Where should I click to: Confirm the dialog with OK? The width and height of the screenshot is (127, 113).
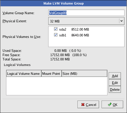coord(112,104)
